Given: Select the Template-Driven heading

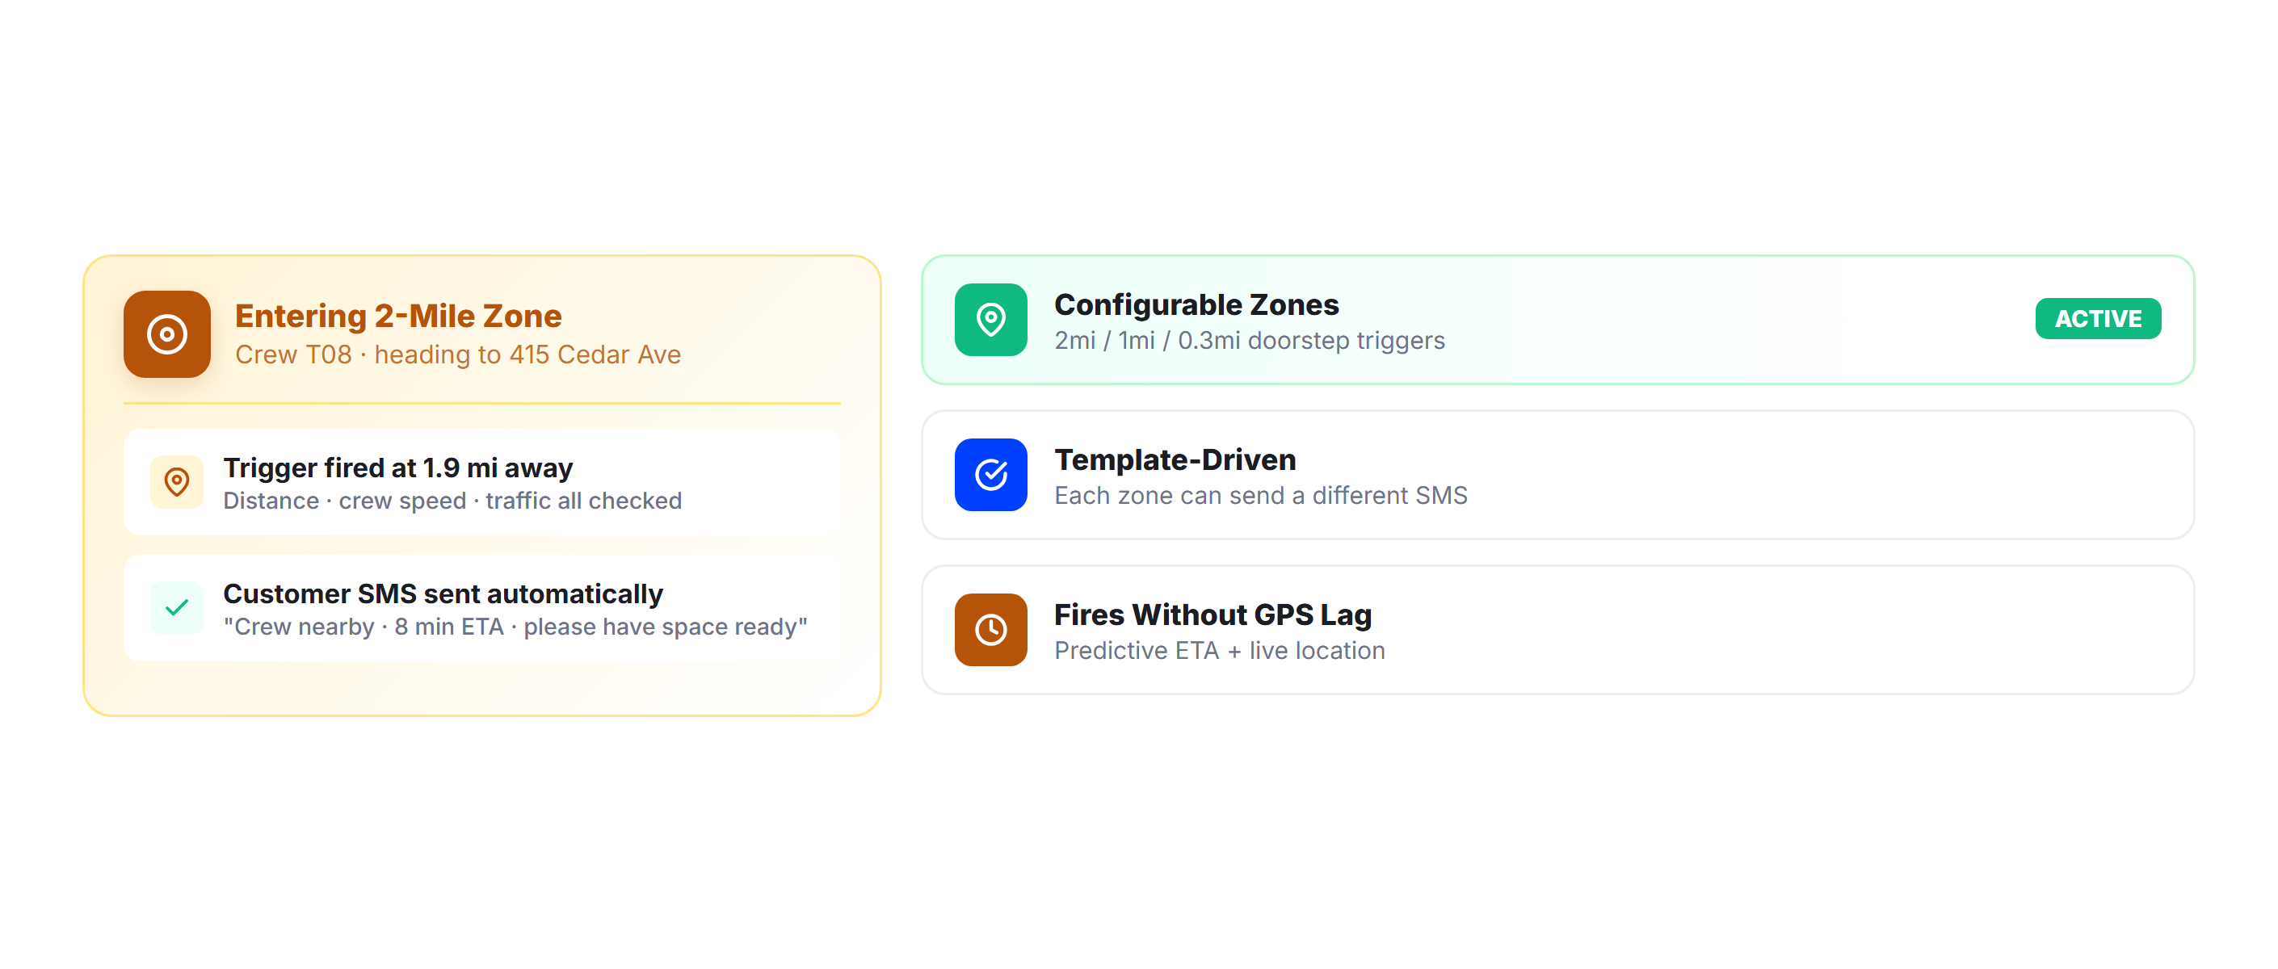Looking at the screenshot, I should 1175,459.
